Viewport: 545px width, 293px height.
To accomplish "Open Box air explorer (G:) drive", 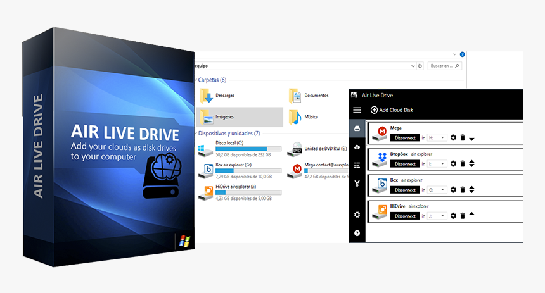I will 240,171.
